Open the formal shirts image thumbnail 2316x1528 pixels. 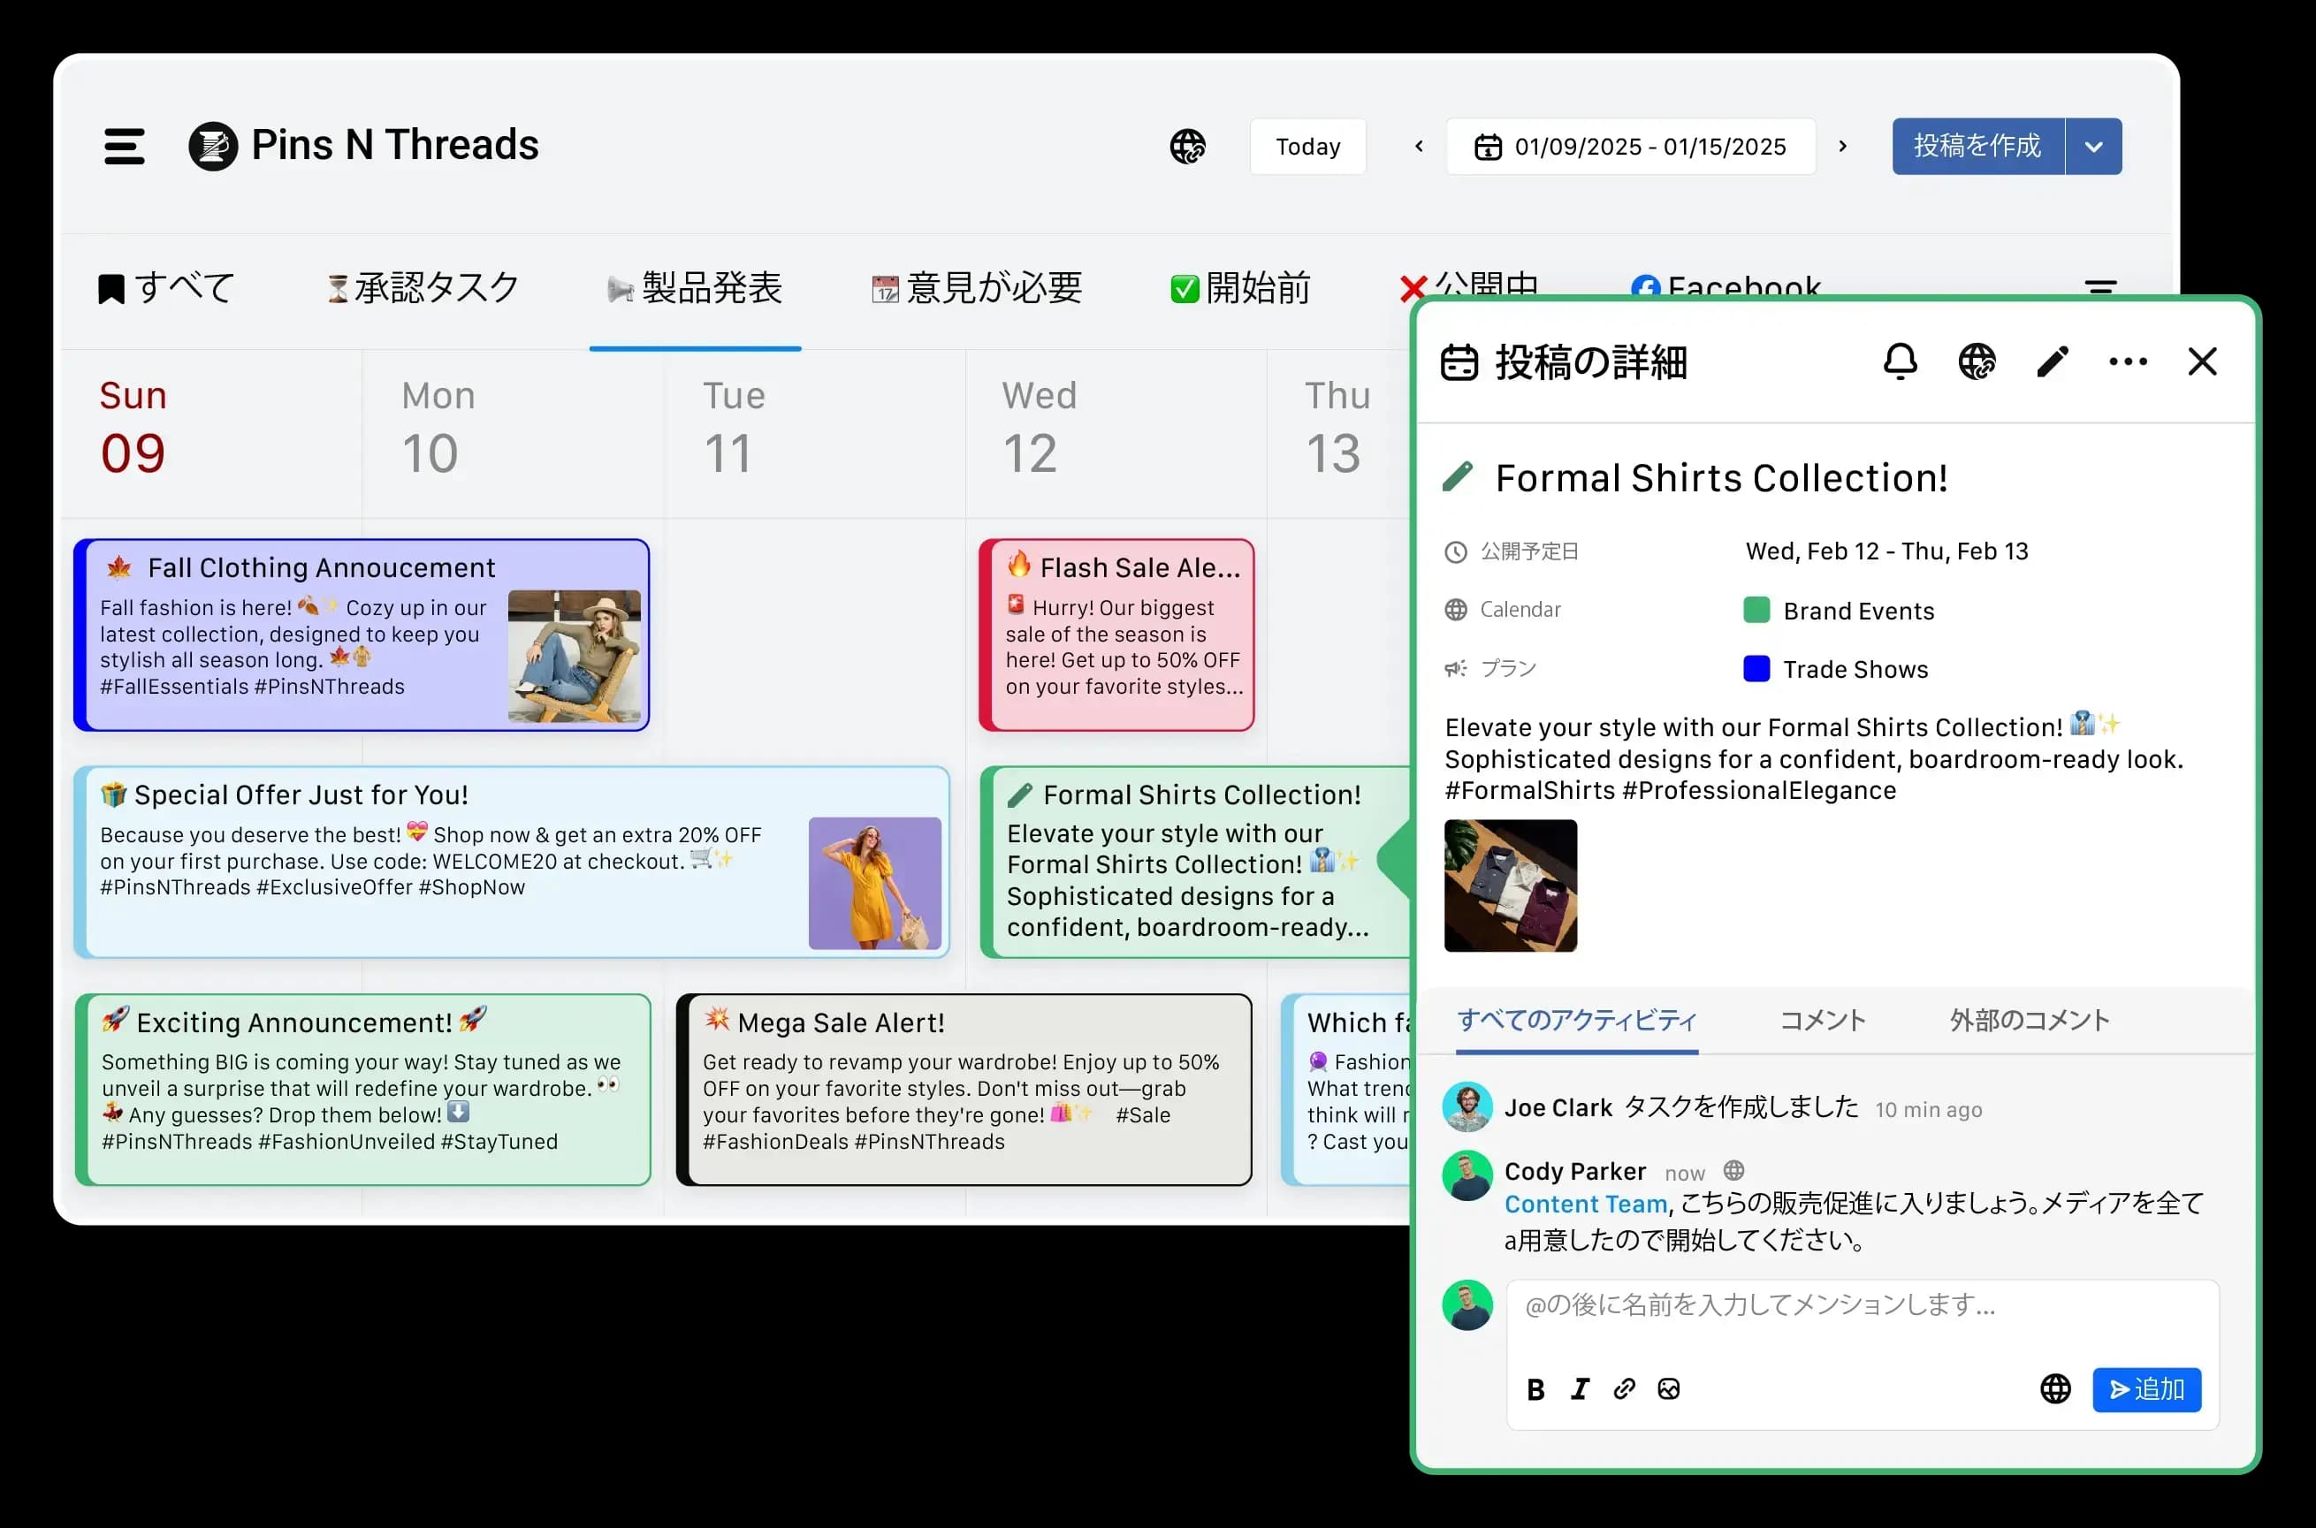point(1510,885)
